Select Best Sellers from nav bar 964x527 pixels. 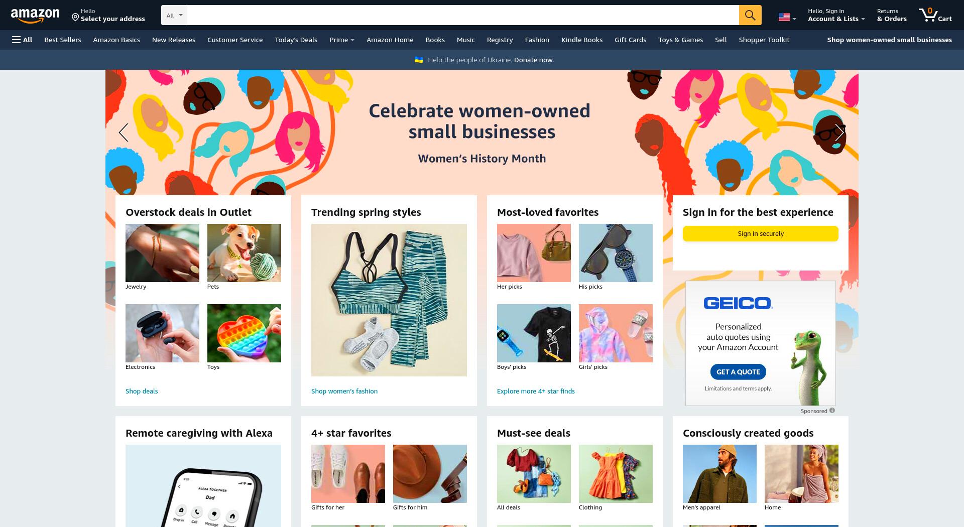click(63, 40)
